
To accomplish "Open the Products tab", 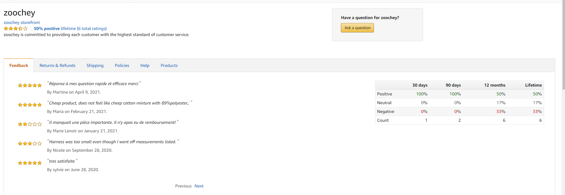I will click(x=169, y=65).
